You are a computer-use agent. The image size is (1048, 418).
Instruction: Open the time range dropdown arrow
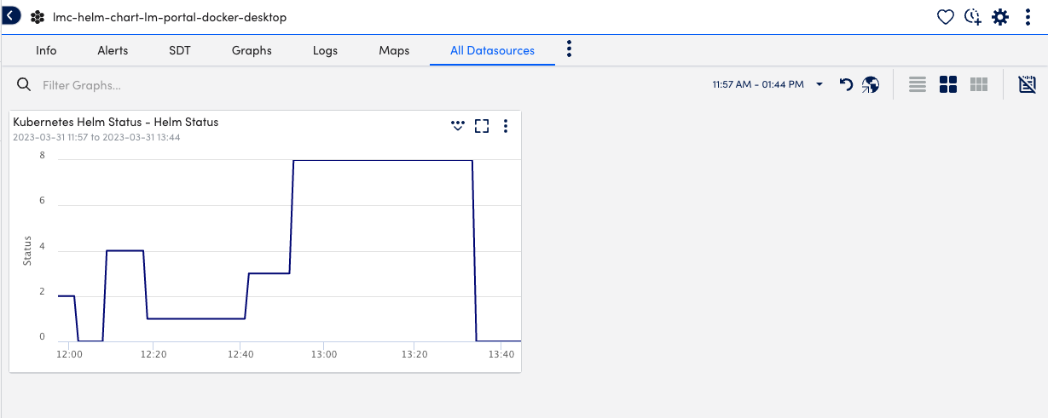pyautogui.click(x=819, y=84)
